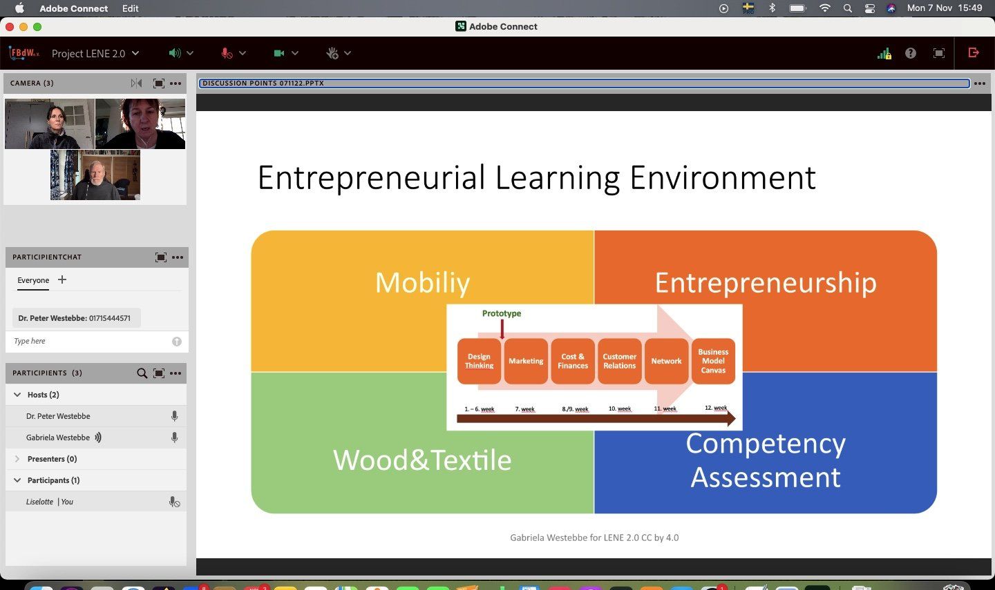
Task: Check the connection status bars icon
Action: click(x=884, y=53)
